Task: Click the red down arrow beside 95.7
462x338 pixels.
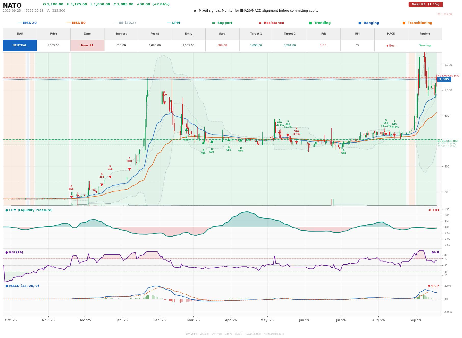Action: (429, 286)
